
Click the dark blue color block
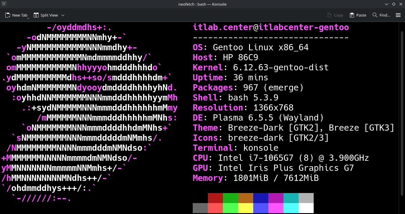tap(261, 198)
